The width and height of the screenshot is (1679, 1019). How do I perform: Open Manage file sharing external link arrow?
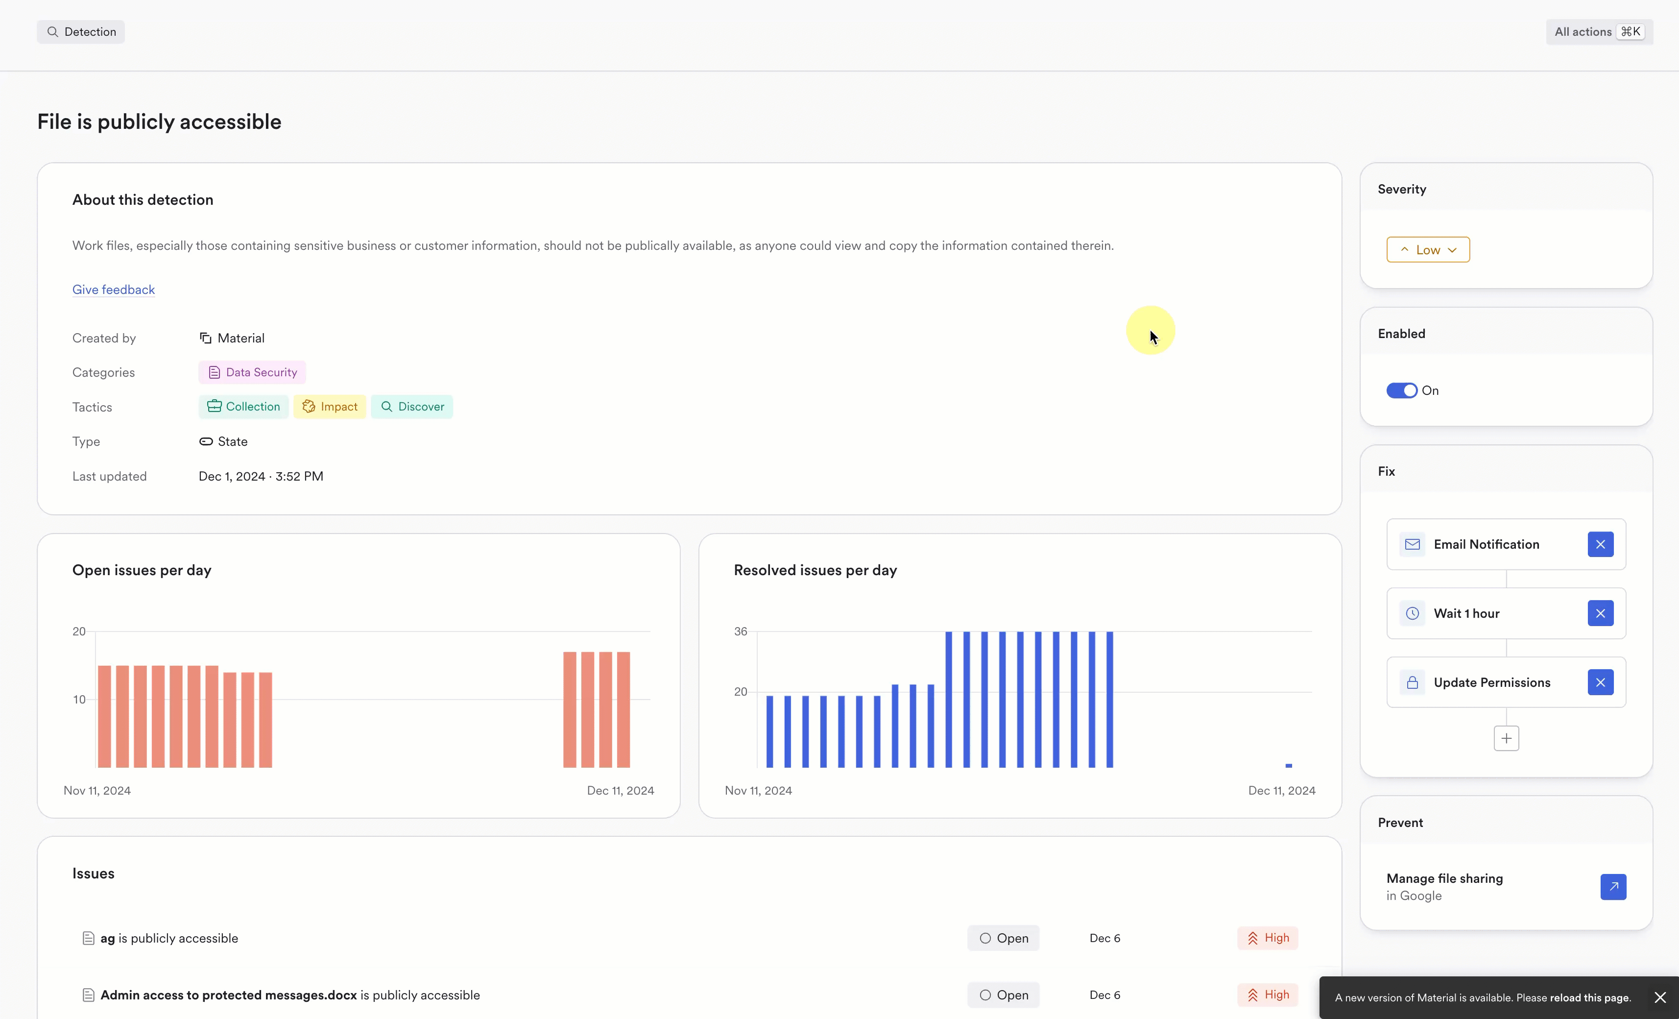click(1613, 887)
